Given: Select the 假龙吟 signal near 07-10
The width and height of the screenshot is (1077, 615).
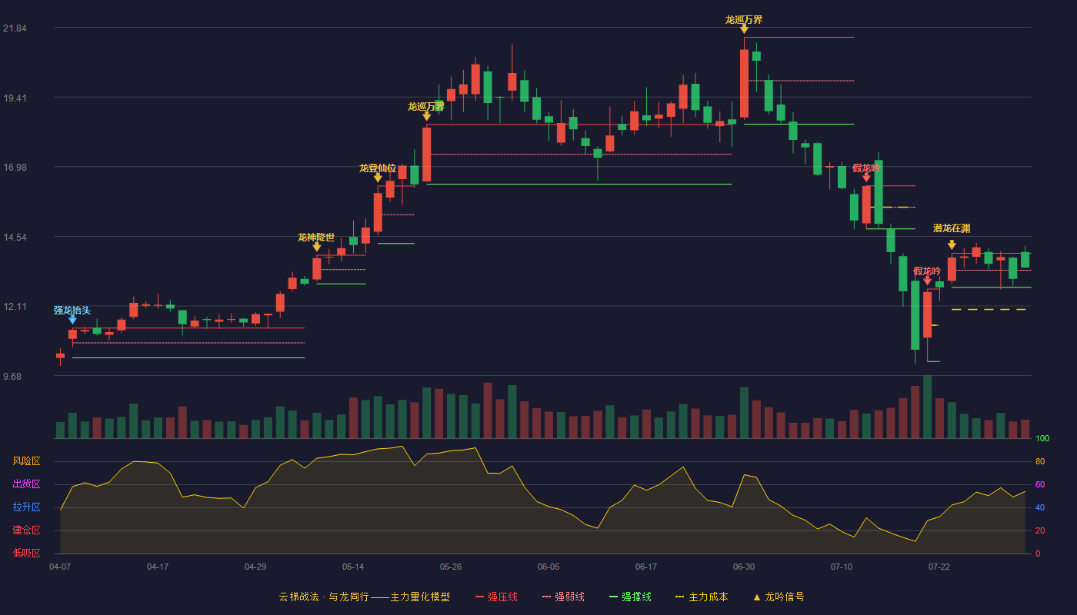Looking at the screenshot, I should 866,178.
